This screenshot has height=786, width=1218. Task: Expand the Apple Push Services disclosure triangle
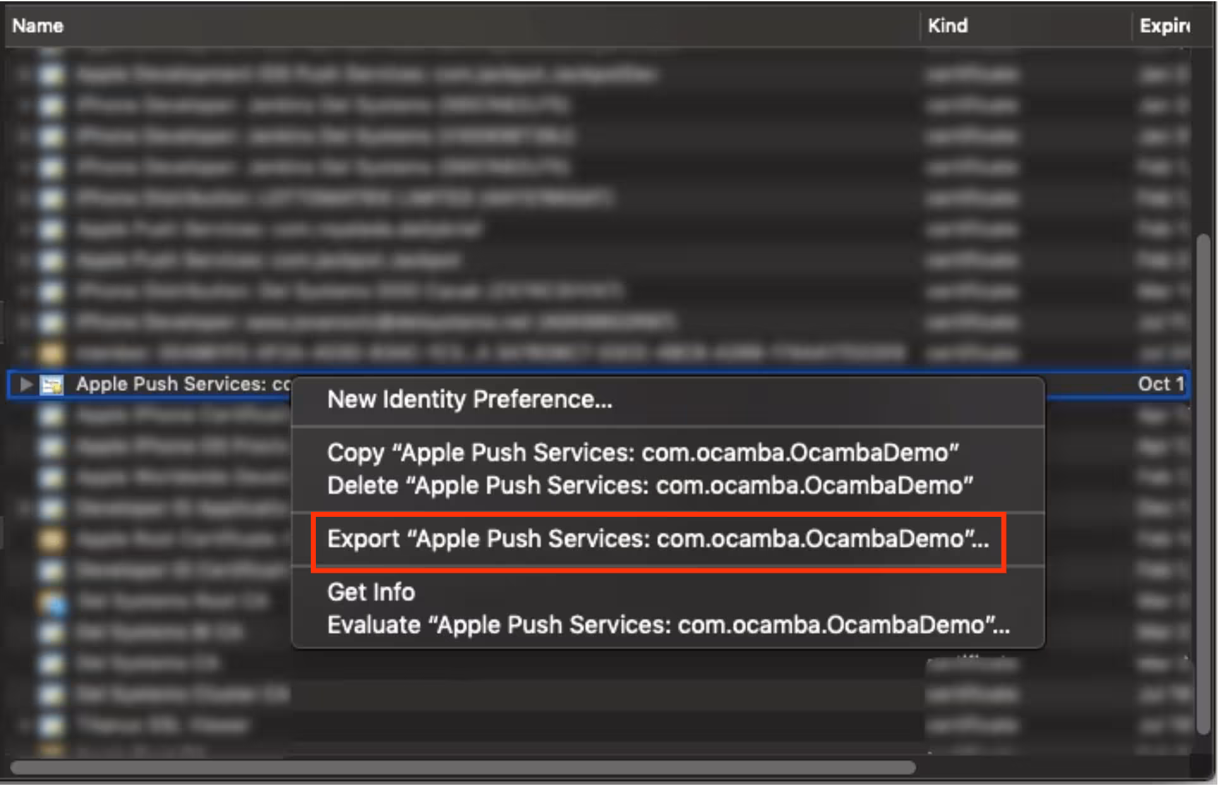26,384
